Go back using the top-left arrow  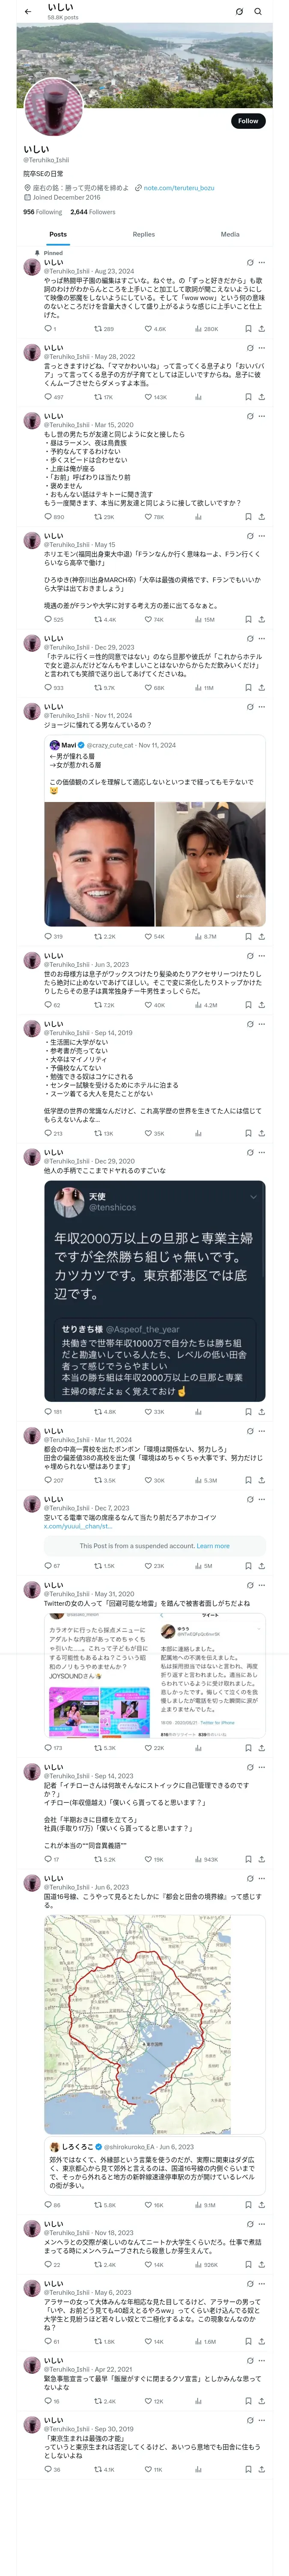coord(28,12)
